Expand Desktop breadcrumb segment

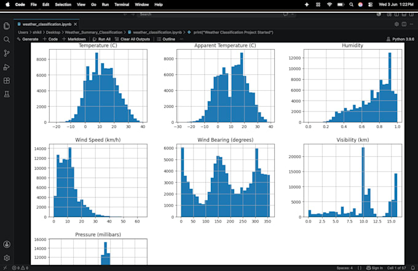[53, 32]
